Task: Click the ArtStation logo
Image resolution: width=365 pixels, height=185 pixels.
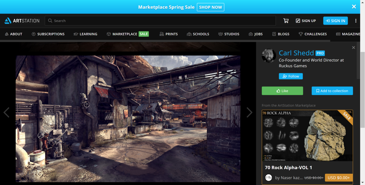Action: 22,21
